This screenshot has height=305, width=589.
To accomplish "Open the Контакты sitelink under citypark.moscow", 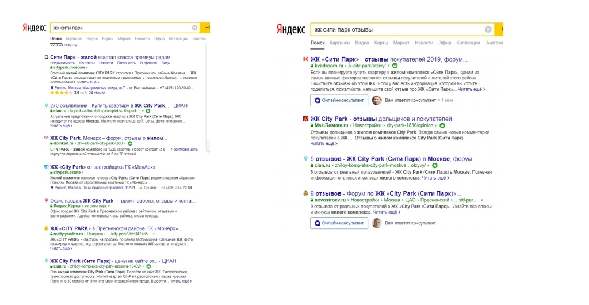I will 87,63.
